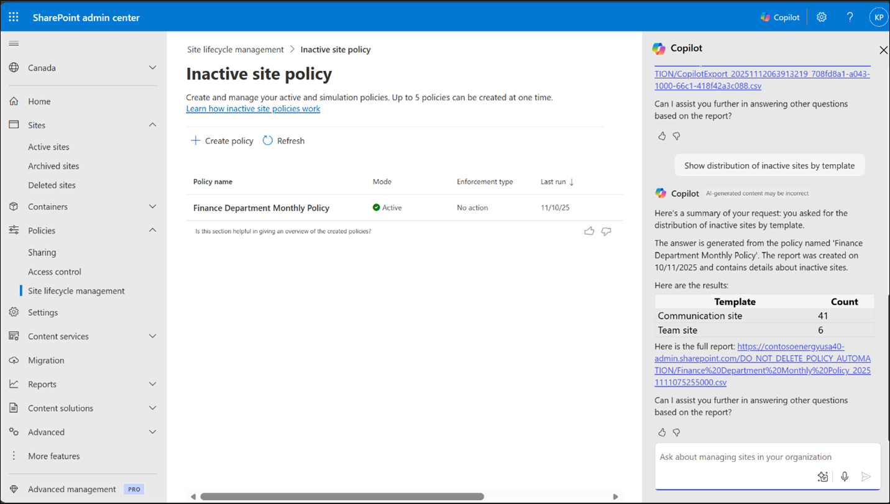Open the Help question mark icon
The height and width of the screenshot is (504, 890).
[850, 17]
